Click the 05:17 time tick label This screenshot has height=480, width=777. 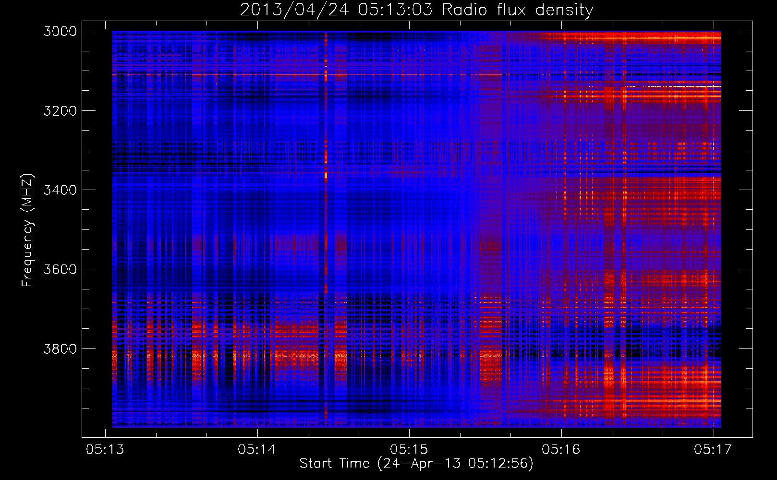pyautogui.click(x=713, y=449)
